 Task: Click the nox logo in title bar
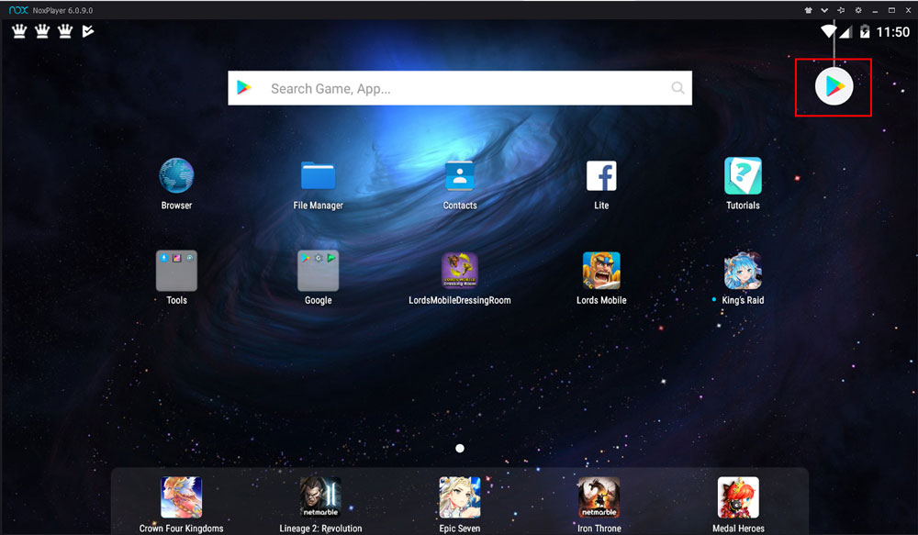tap(18, 10)
